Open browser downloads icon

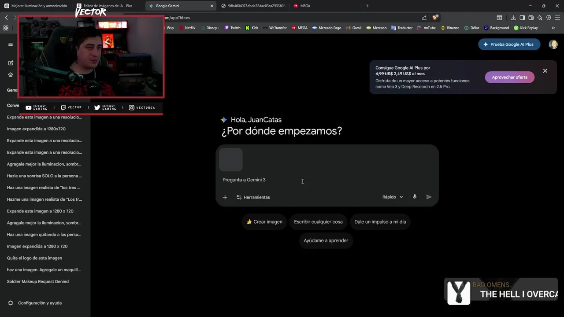click(513, 18)
